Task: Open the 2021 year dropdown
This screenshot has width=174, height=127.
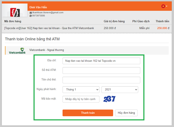Action: [120, 89]
